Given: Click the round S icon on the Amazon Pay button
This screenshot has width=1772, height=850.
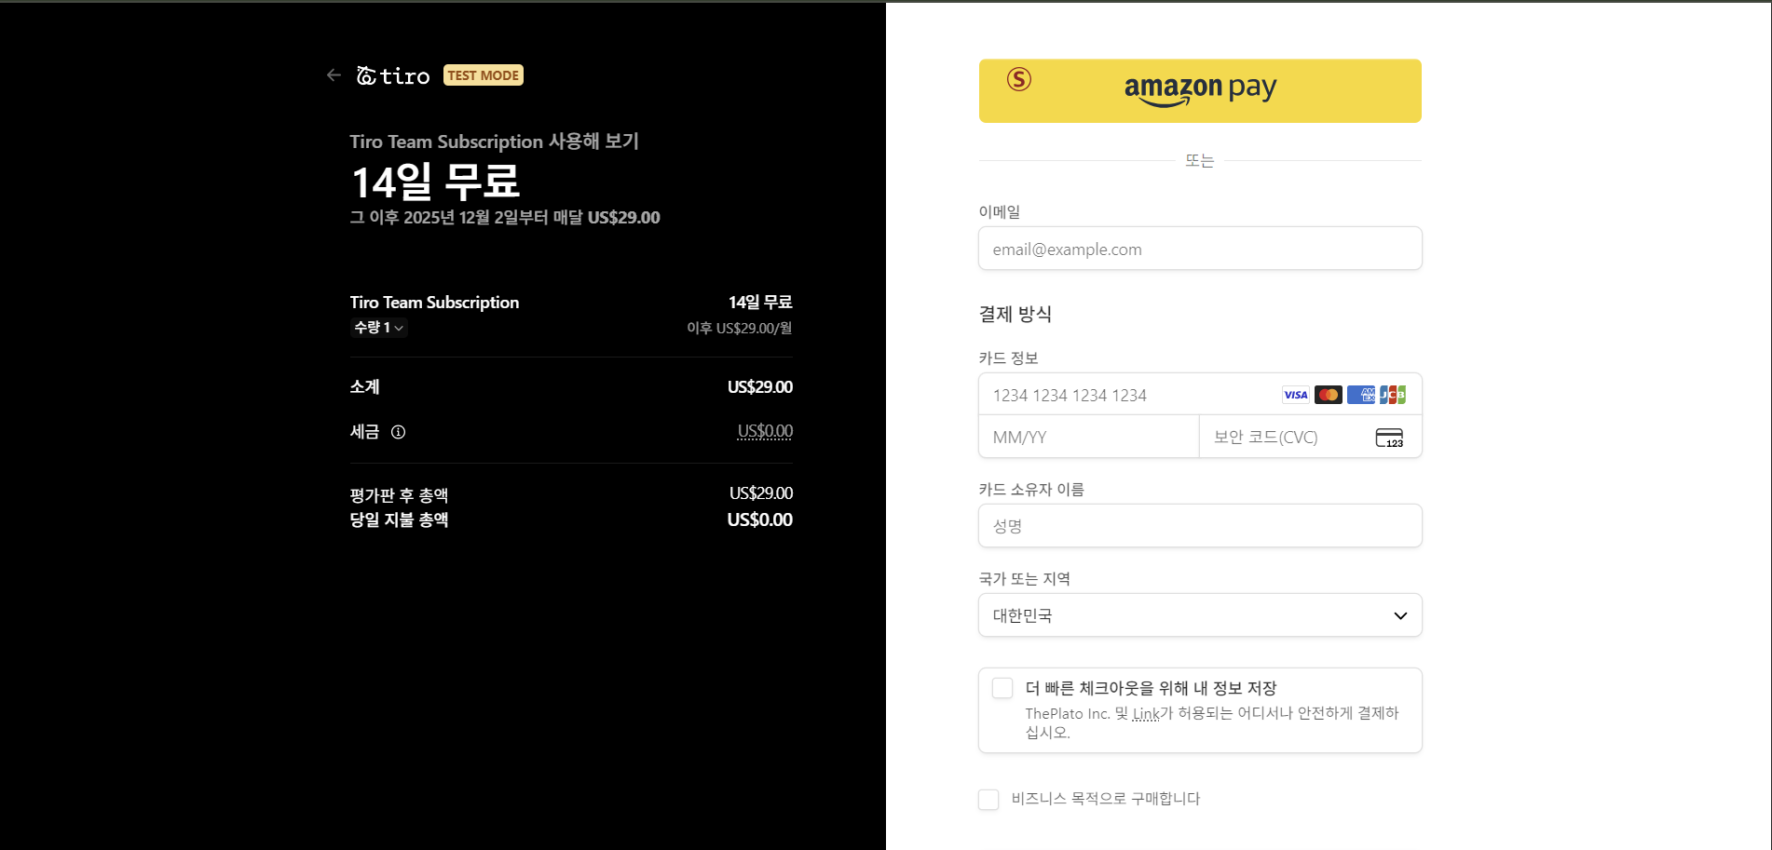Looking at the screenshot, I should tap(1019, 79).
